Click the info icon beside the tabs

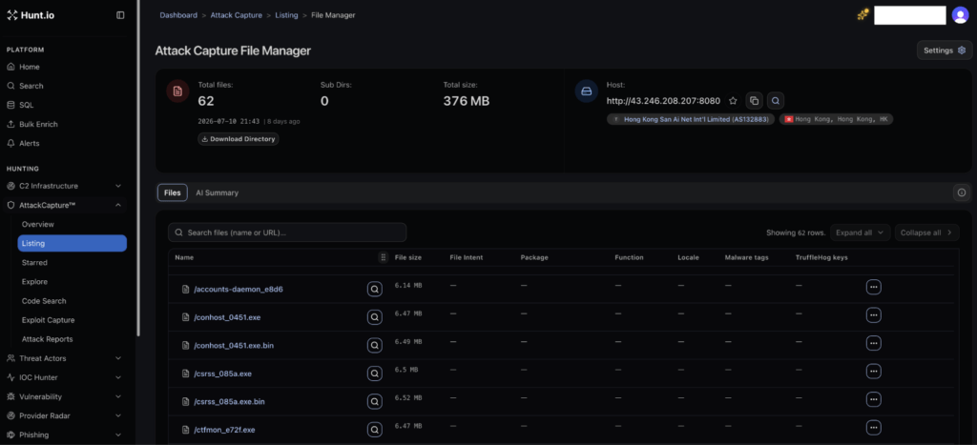point(962,192)
